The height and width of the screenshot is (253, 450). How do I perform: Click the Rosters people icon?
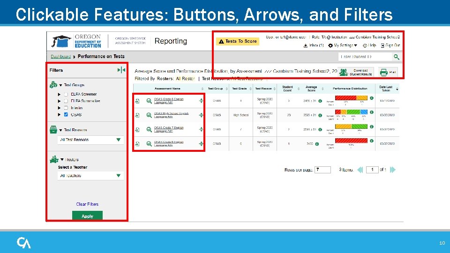pyautogui.click(x=54, y=159)
